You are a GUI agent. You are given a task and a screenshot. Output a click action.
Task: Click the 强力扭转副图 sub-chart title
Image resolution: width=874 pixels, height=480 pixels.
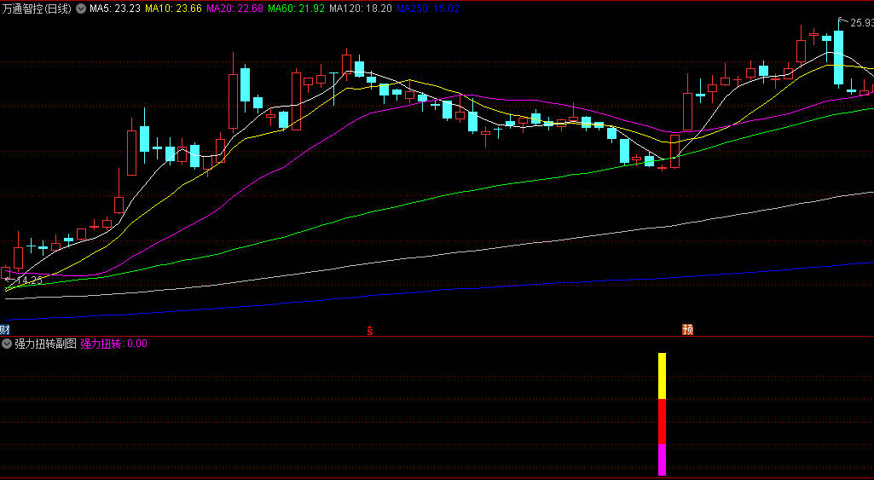coord(46,344)
